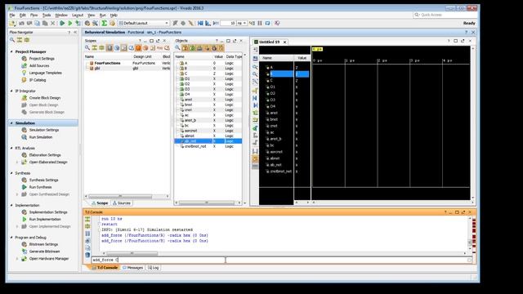523x294 pixels.
Task: Switch to the Log tab
Action: [154, 268]
